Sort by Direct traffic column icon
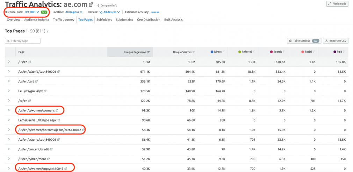Image resolution: width=353 pixels, height=172 pixels. pos(224,52)
